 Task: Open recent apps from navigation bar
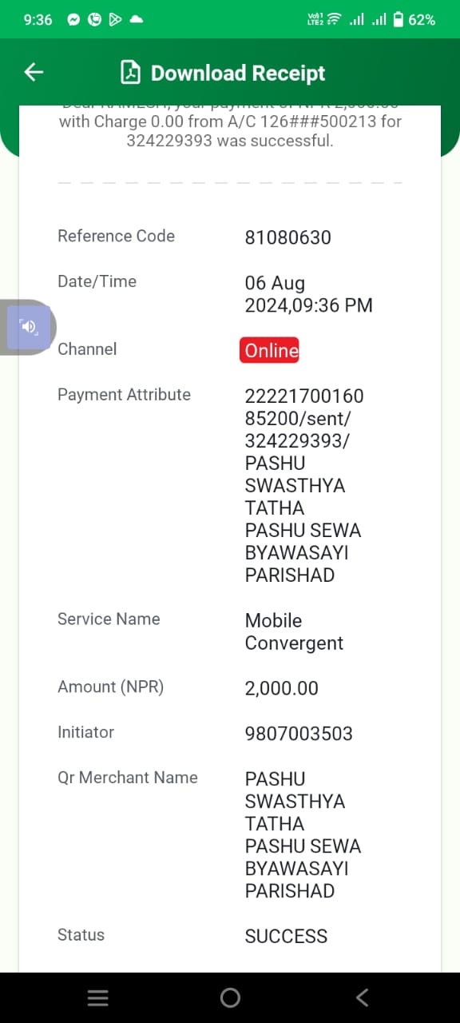point(98,997)
